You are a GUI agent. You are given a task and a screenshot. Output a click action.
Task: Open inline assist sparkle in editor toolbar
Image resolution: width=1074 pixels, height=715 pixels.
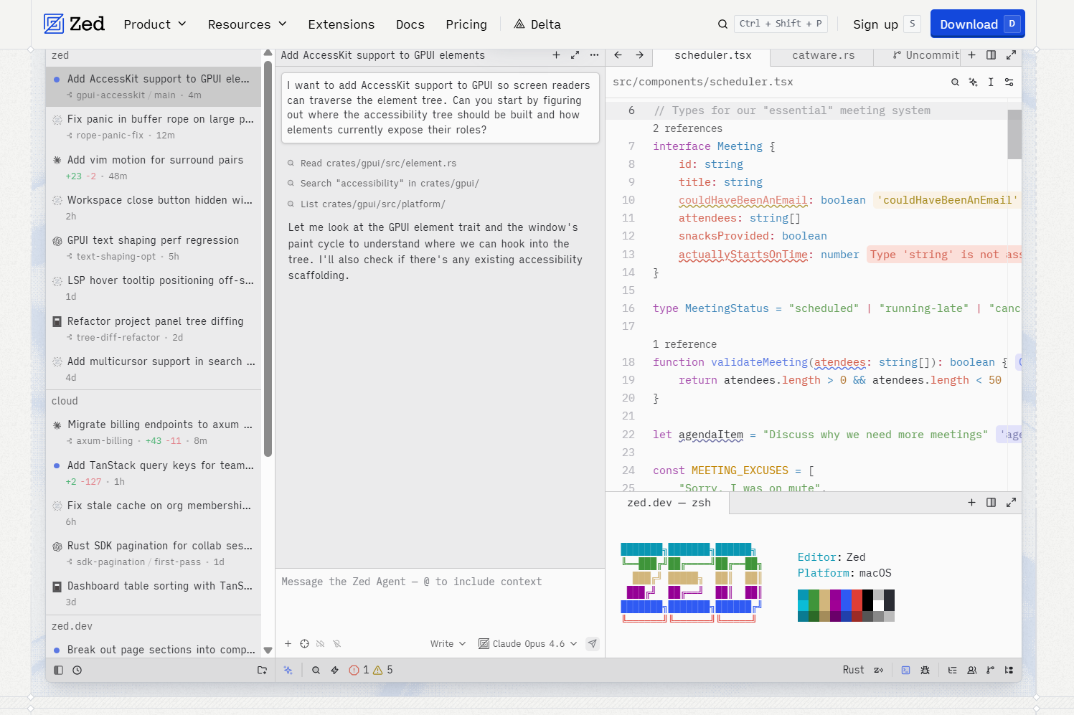click(x=973, y=82)
